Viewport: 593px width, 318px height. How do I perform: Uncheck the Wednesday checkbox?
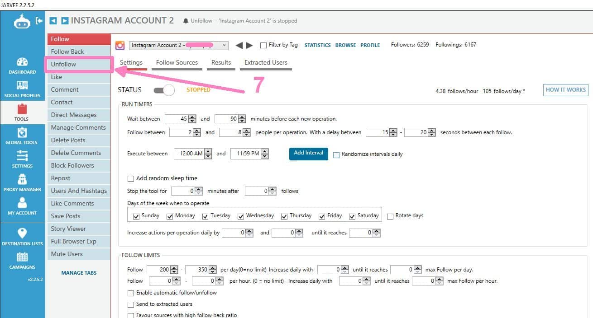click(x=241, y=216)
